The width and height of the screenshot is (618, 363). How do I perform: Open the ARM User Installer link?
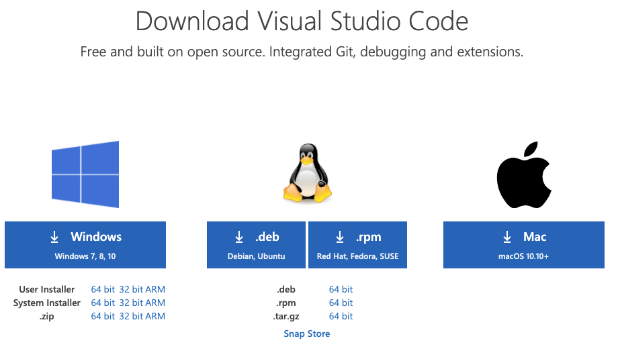coord(155,289)
